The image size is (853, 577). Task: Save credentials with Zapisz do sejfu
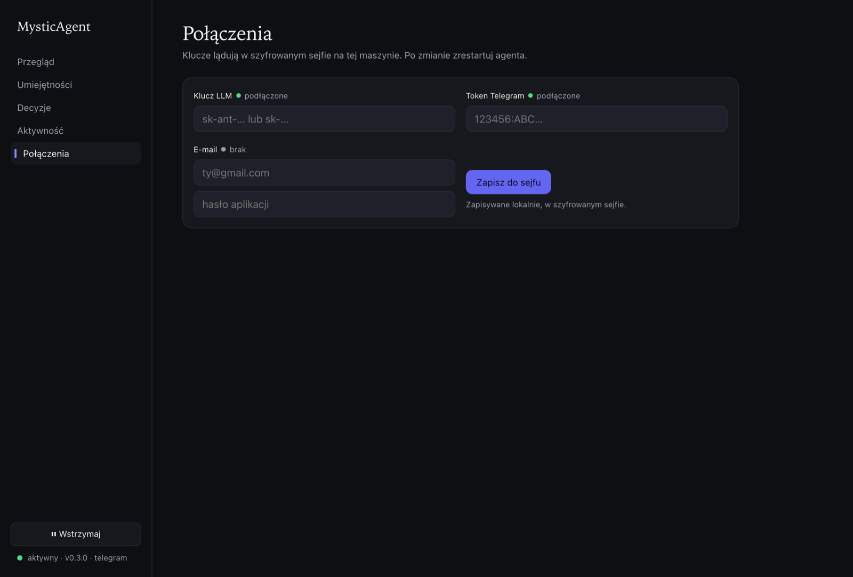[x=509, y=182]
